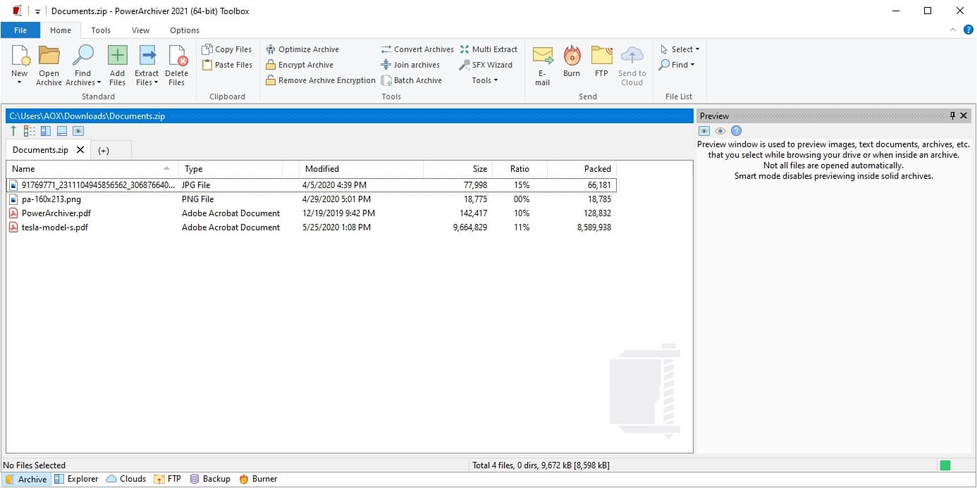Click the Add Files icon
Viewport: 977px width, 488px height.
click(117, 56)
